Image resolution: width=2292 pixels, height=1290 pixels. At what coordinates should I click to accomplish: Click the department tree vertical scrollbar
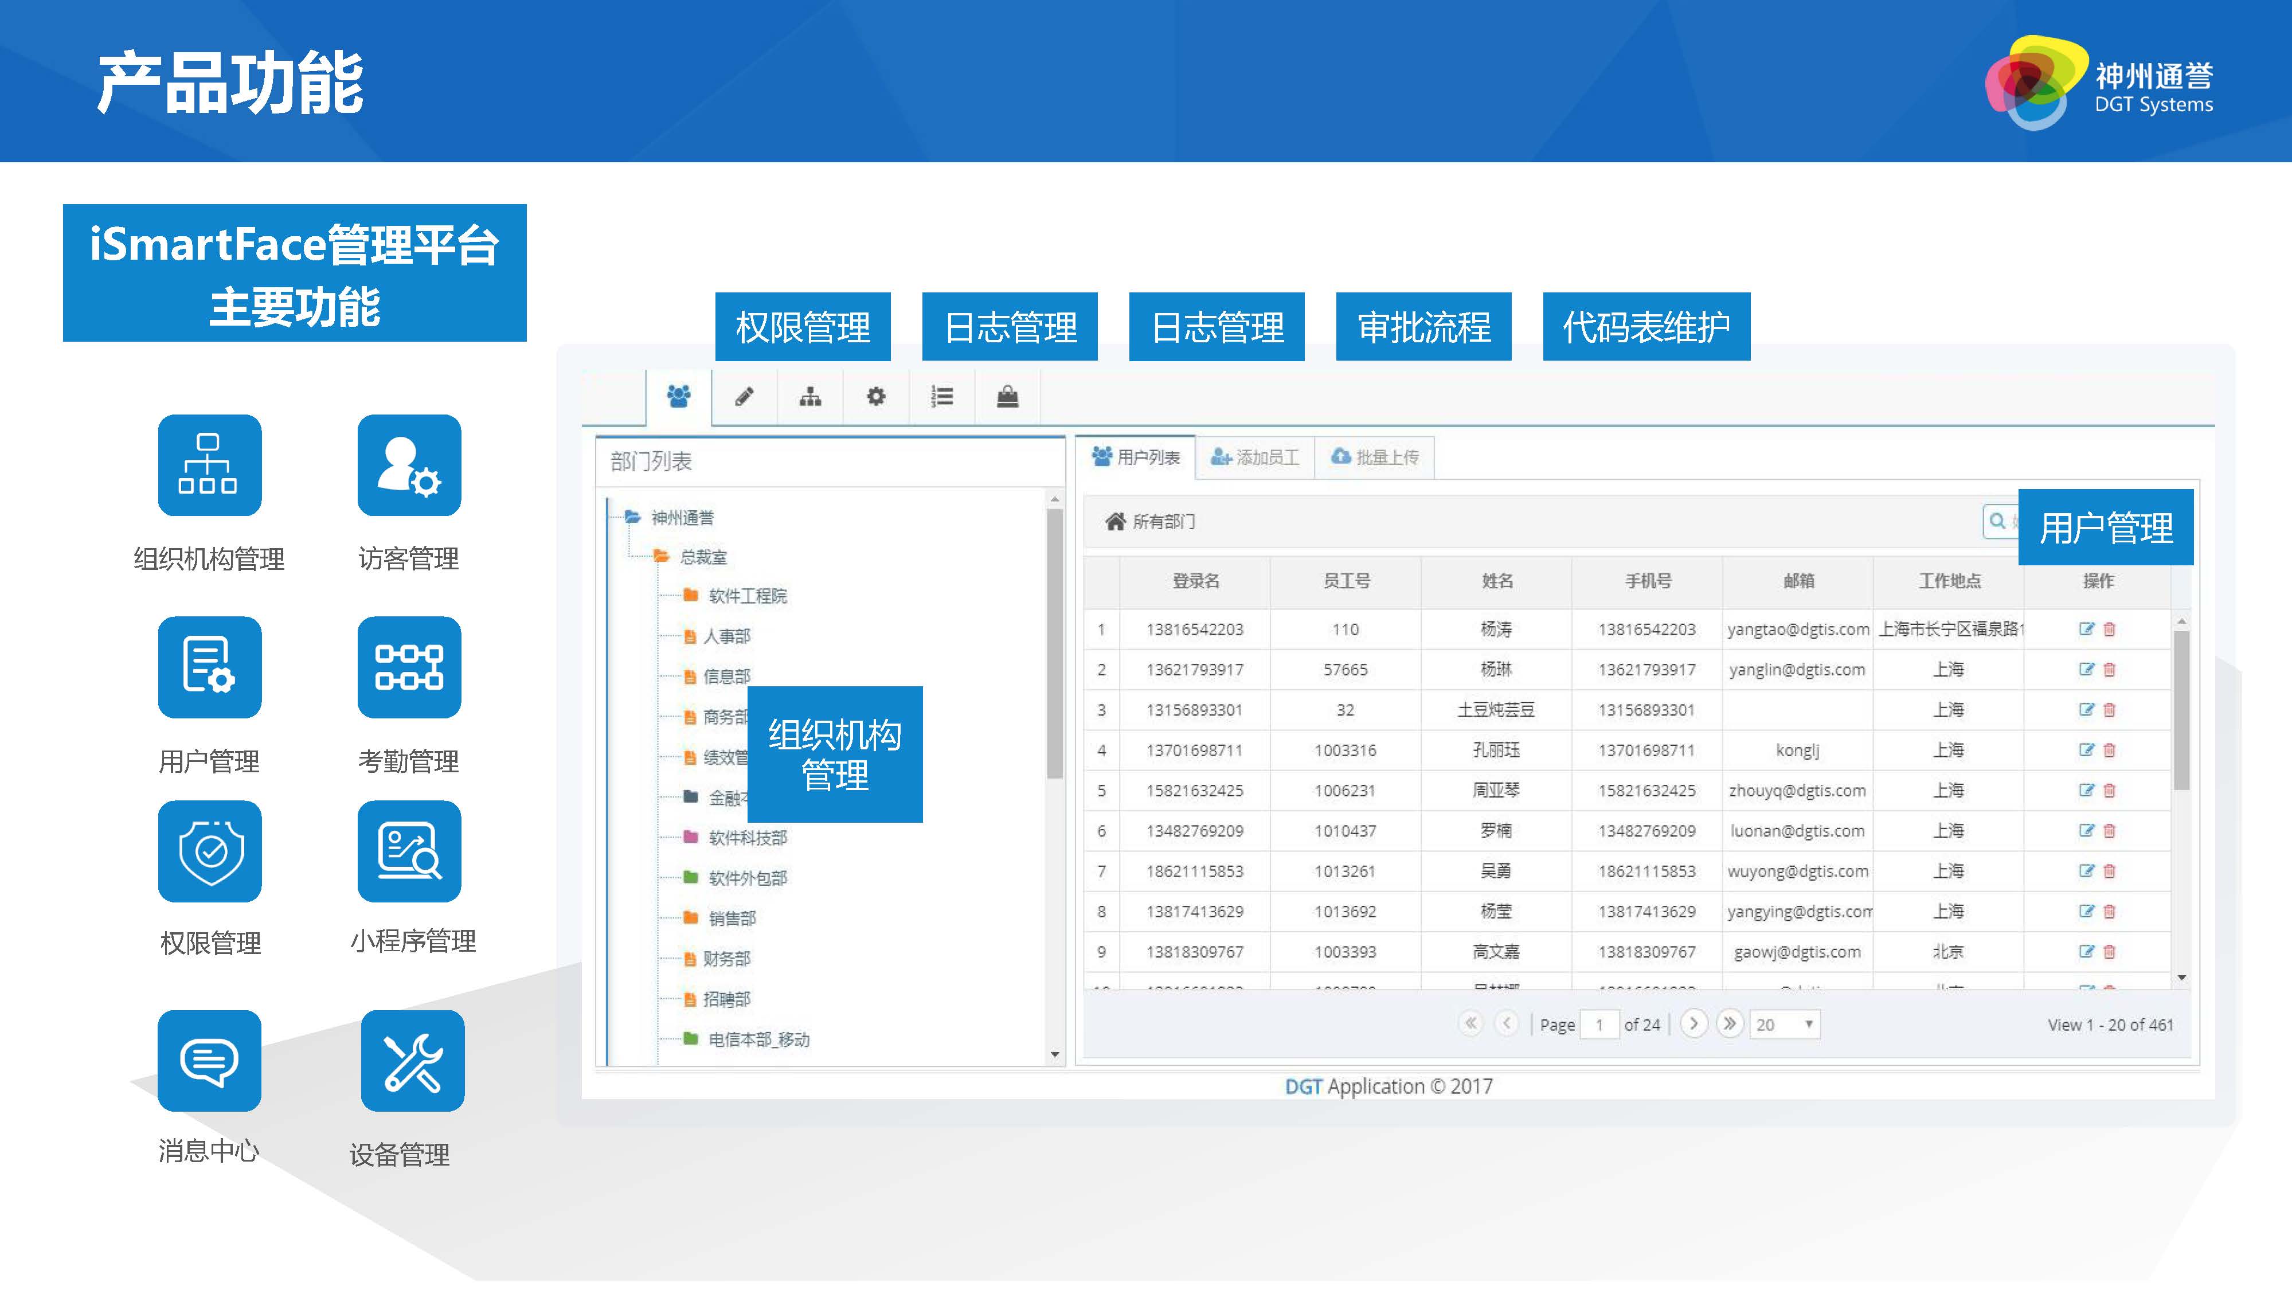[x=1054, y=643]
